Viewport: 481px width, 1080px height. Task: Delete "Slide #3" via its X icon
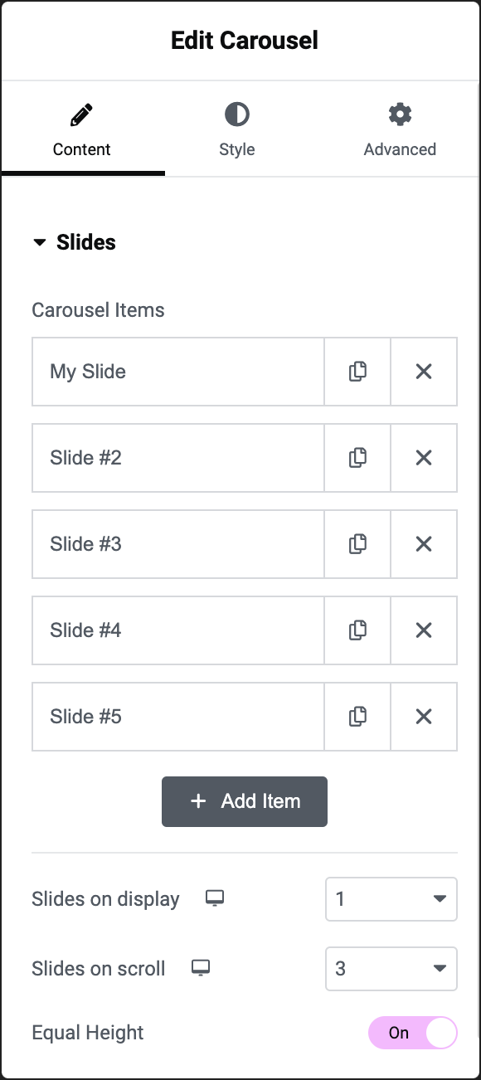click(424, 544)
